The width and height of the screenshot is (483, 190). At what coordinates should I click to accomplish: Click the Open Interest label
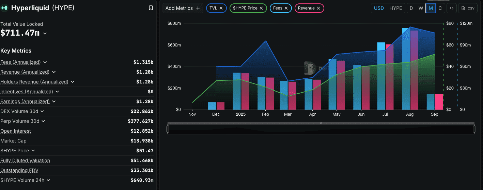(x=16, y=131)
